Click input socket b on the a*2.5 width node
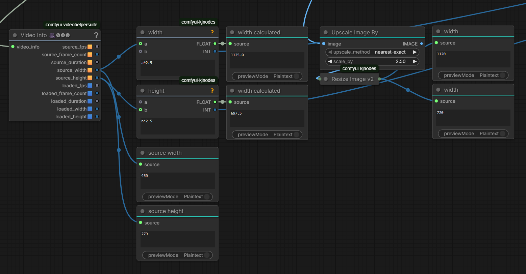The width and height of the screenshot is (526, 274). 141,52
